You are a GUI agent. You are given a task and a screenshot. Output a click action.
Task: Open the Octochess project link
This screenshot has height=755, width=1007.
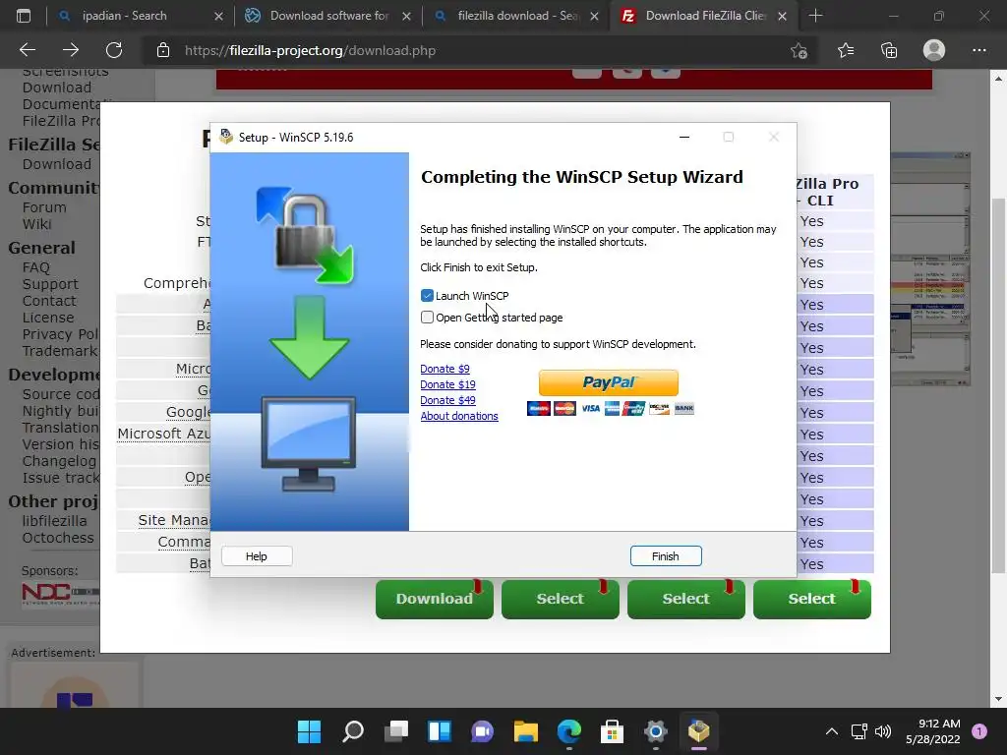(58, 538)
